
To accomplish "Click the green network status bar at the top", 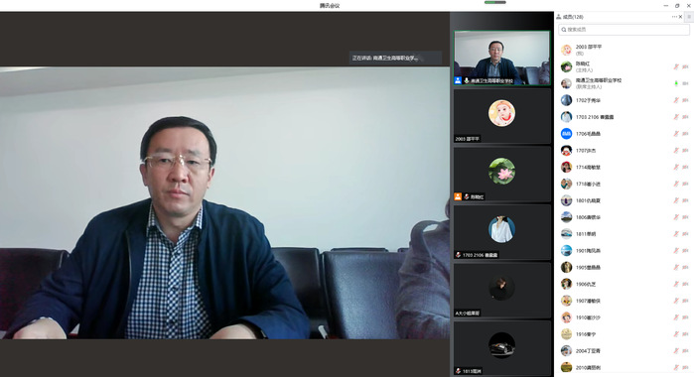I will coord(494,2).
